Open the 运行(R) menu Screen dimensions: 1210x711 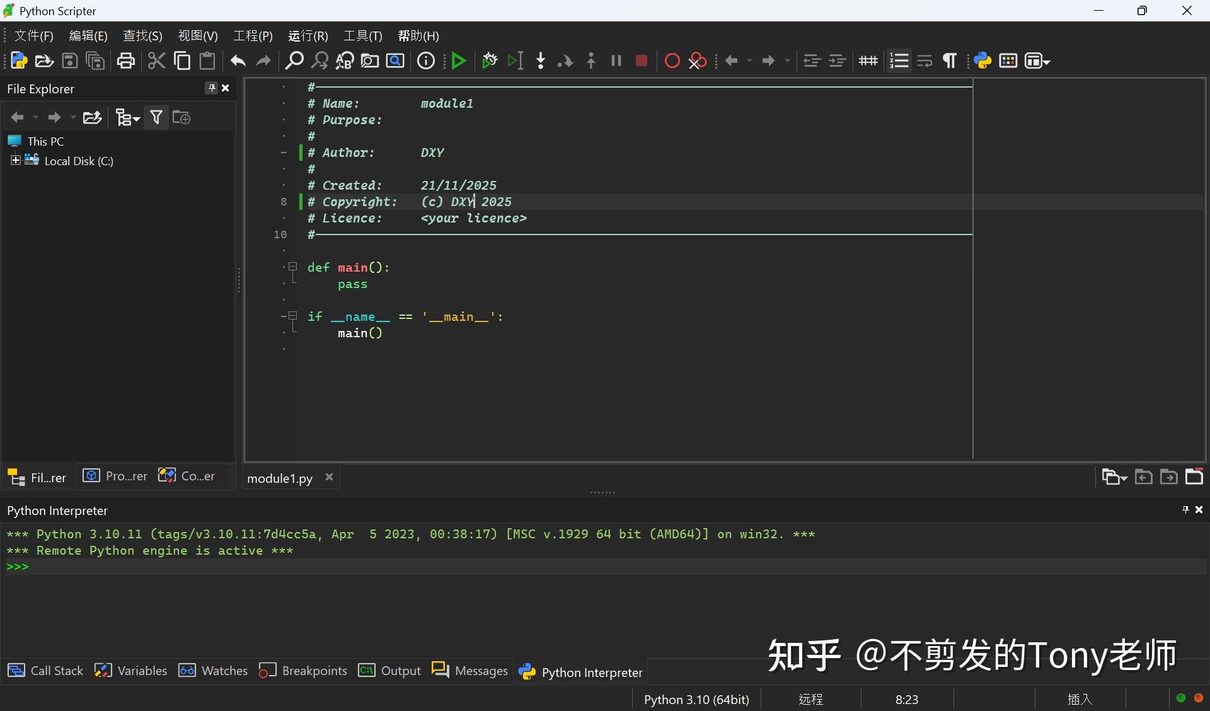click(x=307, y=36)
